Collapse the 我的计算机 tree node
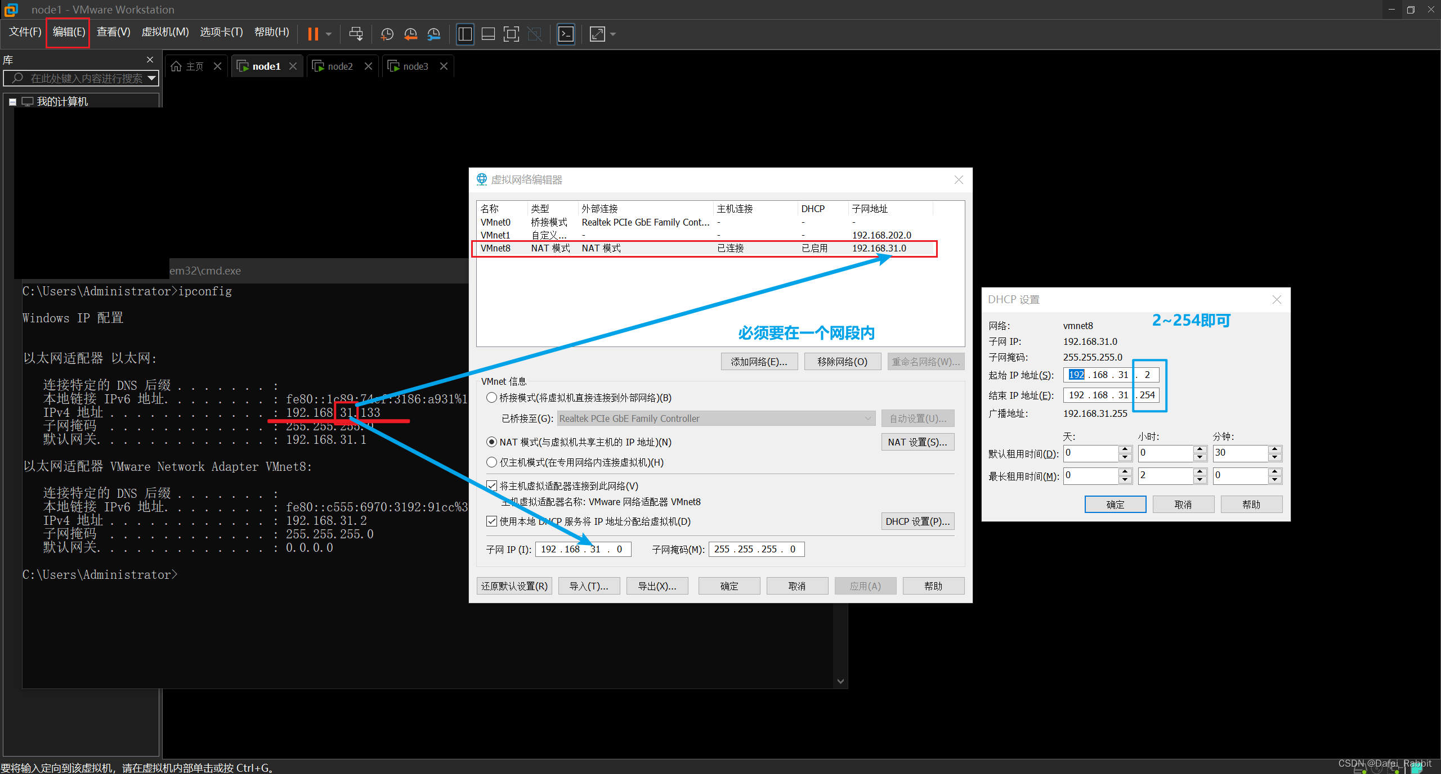 tap(12, 102)
